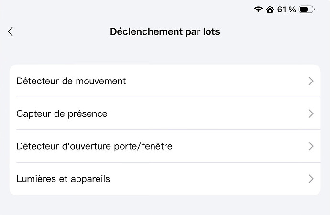The image size is (330, 215).
Task: Tap the empty gray area below the list
Action: coord(165,205)
